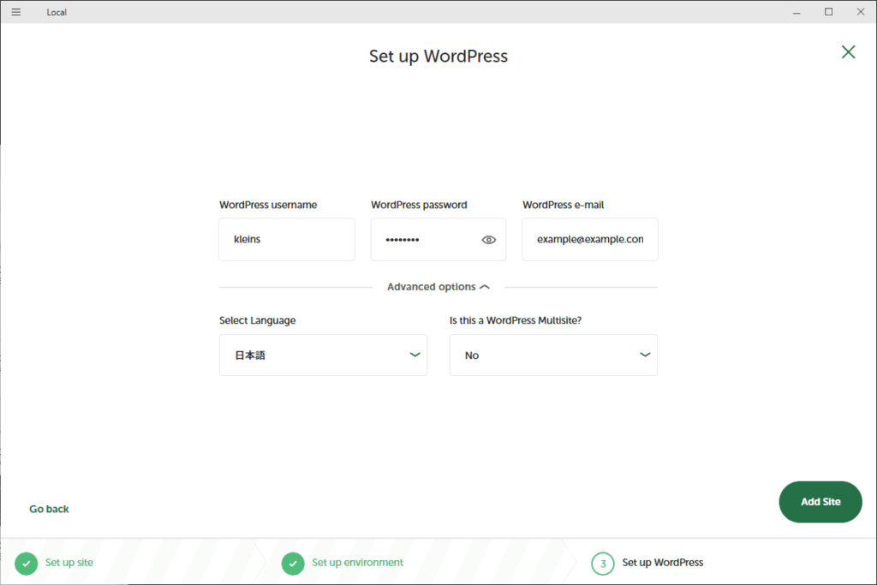The image size is (877, 585).
Task: Click the Add Site button
Action: (820, 502)
